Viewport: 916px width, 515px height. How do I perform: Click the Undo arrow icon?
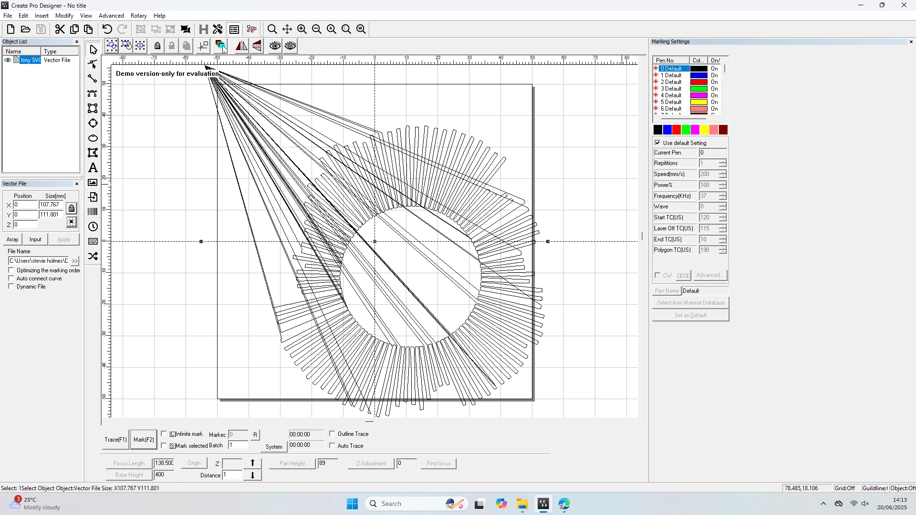coord(107,29)
